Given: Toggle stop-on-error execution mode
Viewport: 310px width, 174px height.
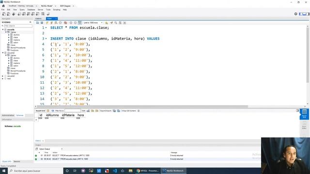Looking at the screenshot, I should 65,23.
